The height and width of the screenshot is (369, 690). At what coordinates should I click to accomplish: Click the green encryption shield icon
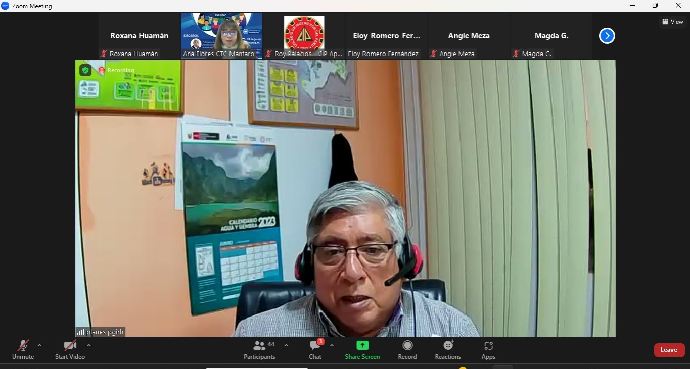85,70
